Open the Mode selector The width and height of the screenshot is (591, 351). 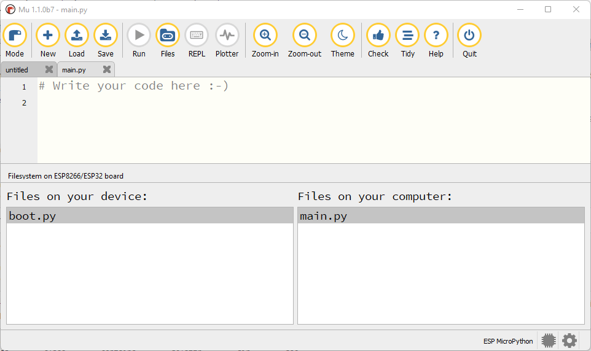point(15,40)
